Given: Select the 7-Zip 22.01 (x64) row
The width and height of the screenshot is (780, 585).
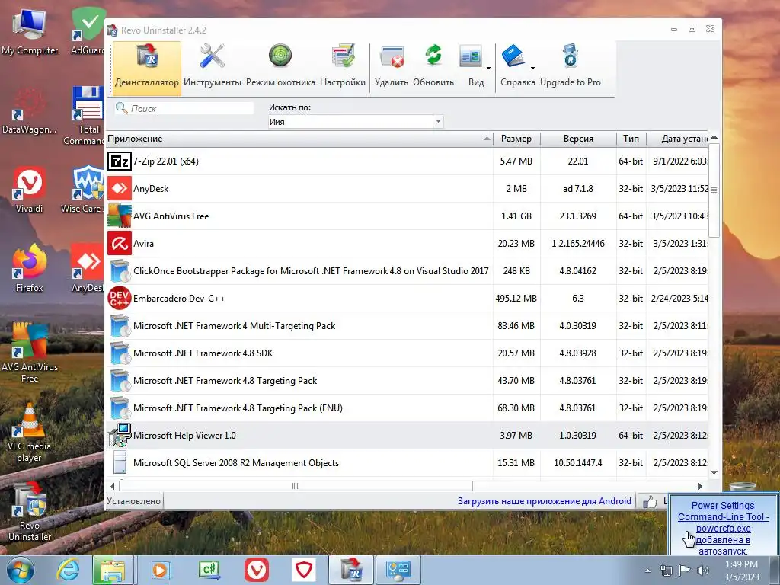Looking at the screenshot, I should 407,161.
